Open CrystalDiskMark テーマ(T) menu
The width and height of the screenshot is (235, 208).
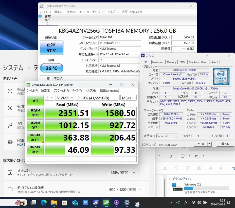pos(77,90)
